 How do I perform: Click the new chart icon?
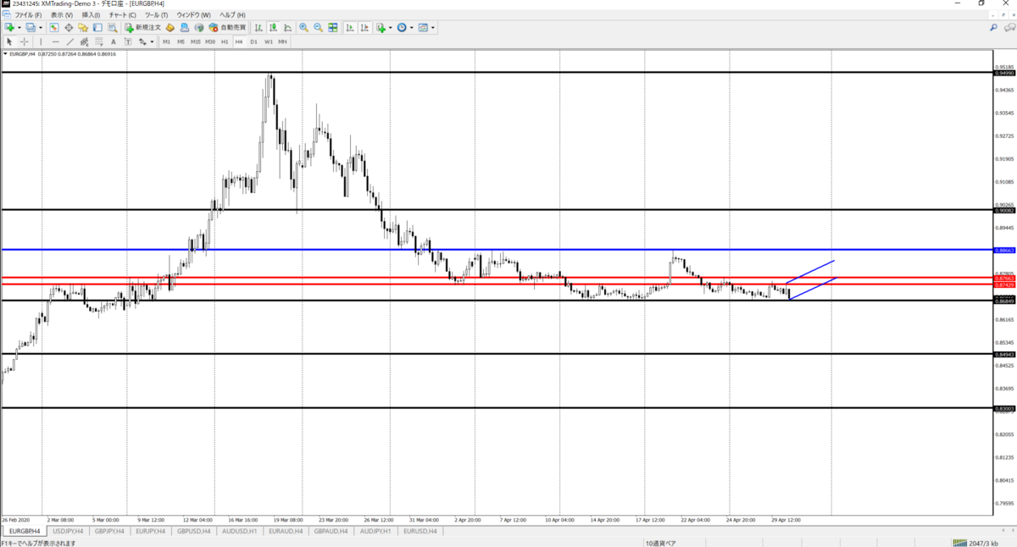pyautogui.click(x=8, y=27)
